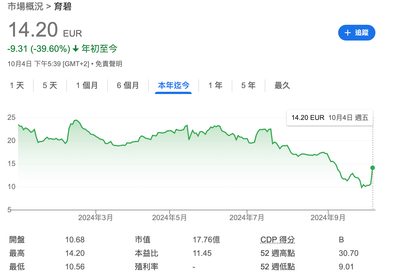Click the 14.20 EUR chart tooltip
Image resolution: width=398 pixels, height=277 pixels.
[330, 118]
